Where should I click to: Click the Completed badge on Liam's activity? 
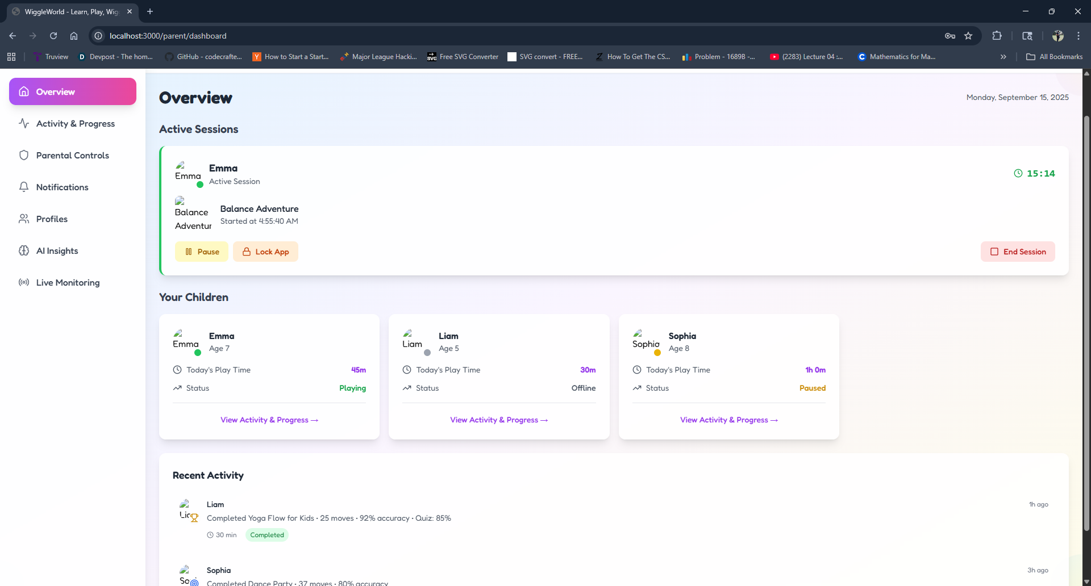267,535
